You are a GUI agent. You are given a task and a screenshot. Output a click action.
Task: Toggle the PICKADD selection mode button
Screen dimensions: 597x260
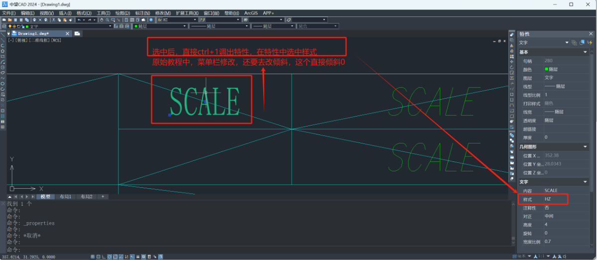[x=575, y=43]
